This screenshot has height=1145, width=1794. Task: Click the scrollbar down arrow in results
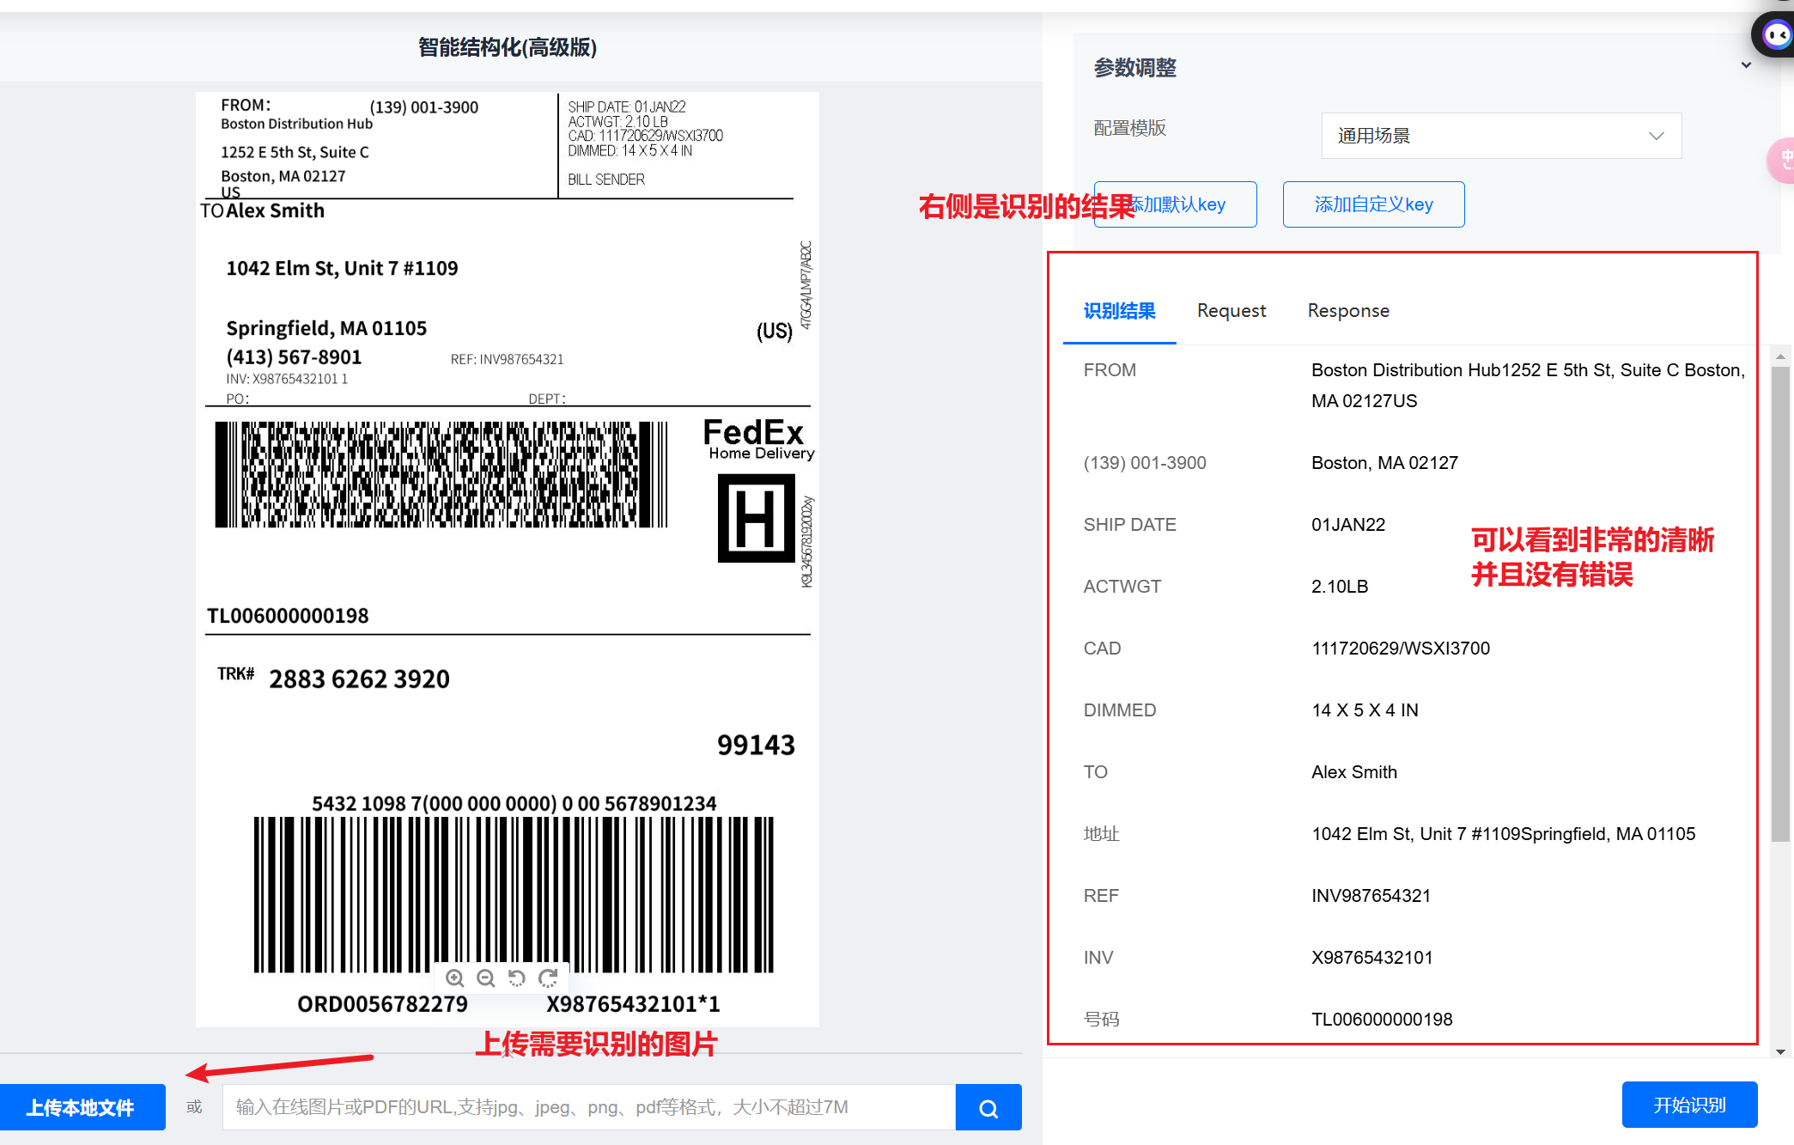coord(1780,1051)
